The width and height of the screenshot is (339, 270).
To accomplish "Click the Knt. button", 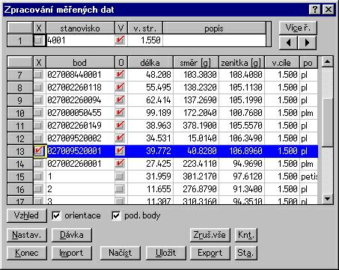I will pos(246,235).
